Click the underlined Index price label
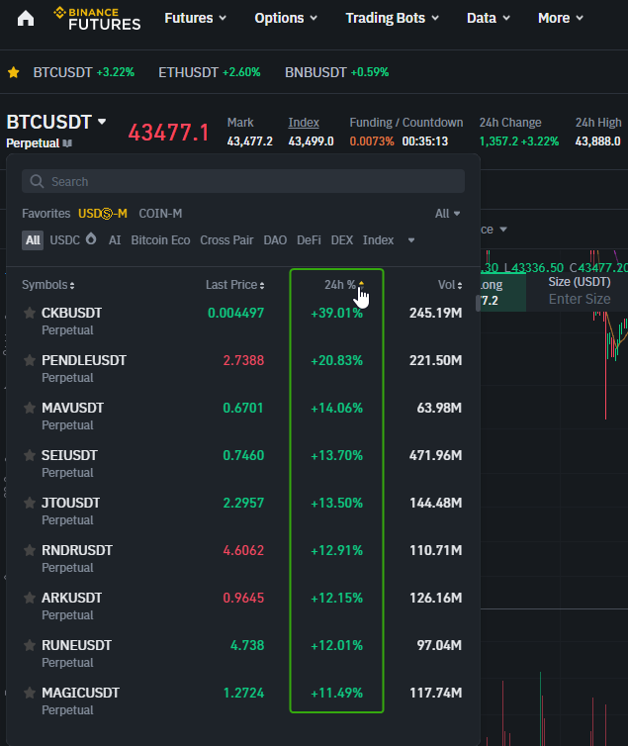 (304, 123)
